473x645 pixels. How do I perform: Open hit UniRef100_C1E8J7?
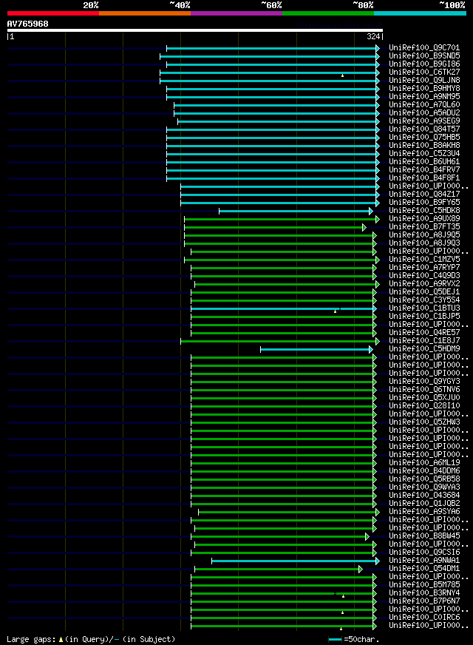[424, 341]
